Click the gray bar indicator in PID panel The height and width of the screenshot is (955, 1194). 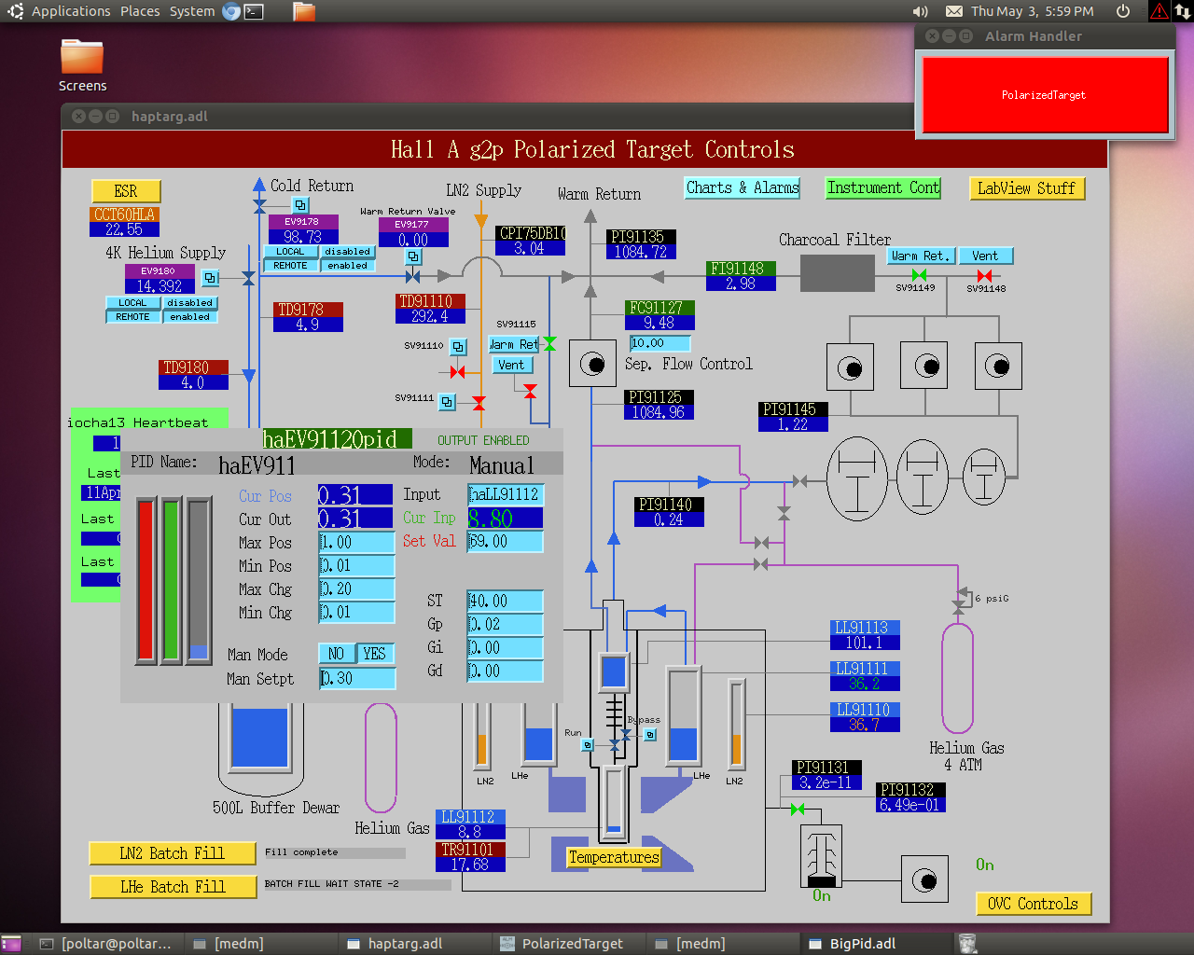tap(199, 580)
